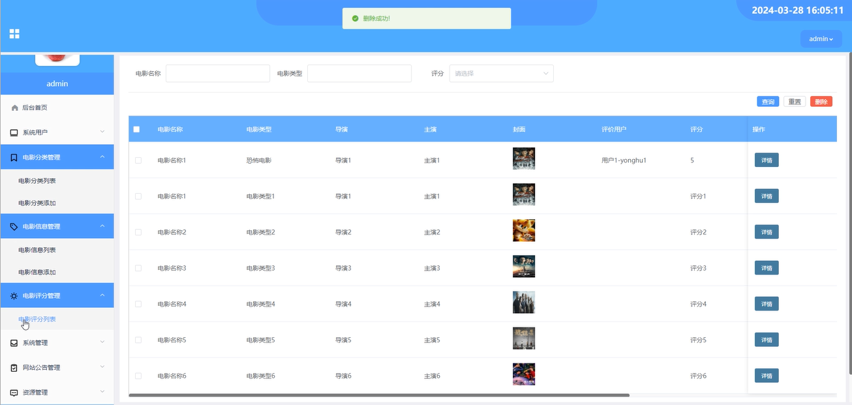Click 详情 for the 评分4 row
The height and width of the screenshot is (405, 852).
[x=767, y=304]
